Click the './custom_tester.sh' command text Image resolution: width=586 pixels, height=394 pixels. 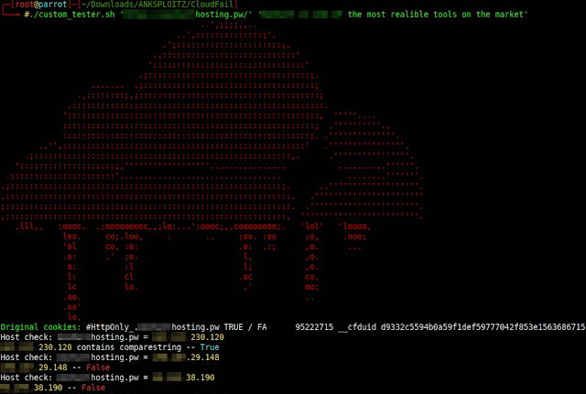(71, 15)
